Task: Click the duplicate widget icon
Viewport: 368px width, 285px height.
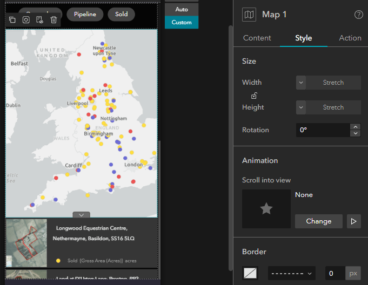Action: click(x=12, y=20)
